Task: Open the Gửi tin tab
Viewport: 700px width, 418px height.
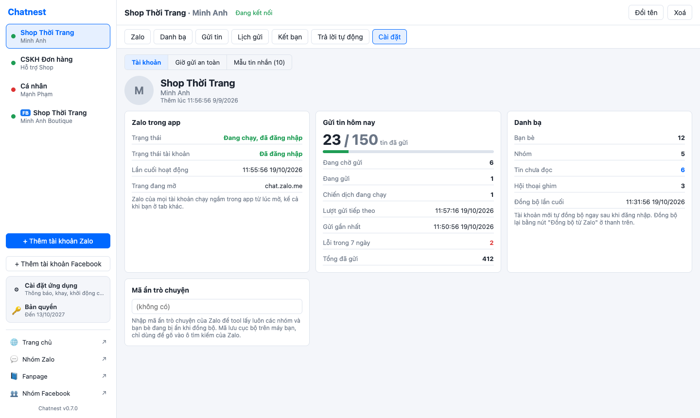Action: [x=212, y=37]
